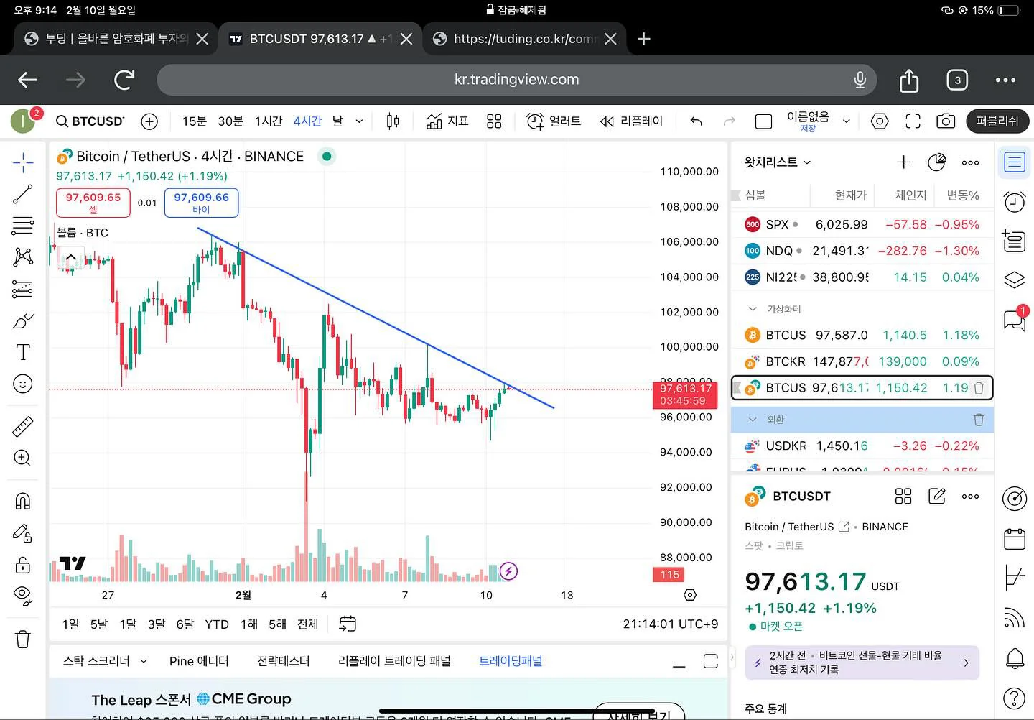Image resolution: width=1034 pixels, height=720 pixels.
Task: Open the Fibonacci and gann tools
Action: click(23, 226)
